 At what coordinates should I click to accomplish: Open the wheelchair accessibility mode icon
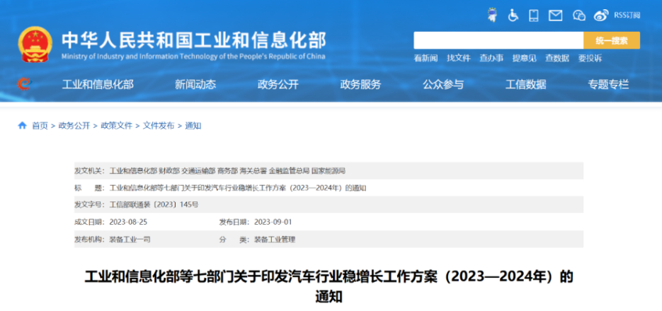point(513,15)
